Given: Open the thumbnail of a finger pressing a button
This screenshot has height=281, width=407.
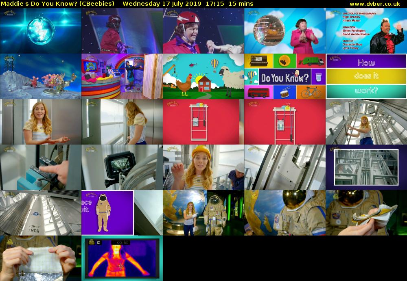Looking at the screenshot, I should 41,167.
